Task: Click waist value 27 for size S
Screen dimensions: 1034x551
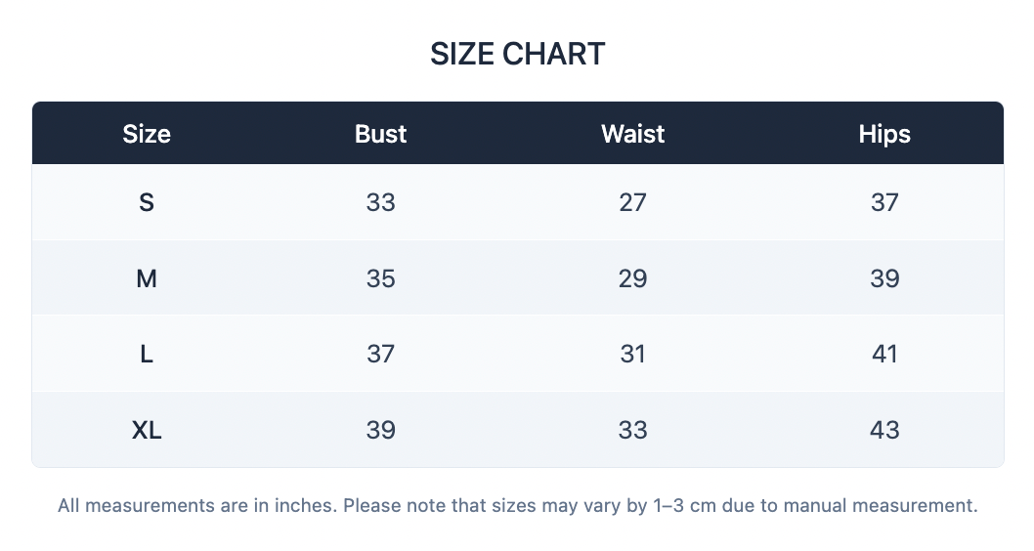Action: pos(632,202)
